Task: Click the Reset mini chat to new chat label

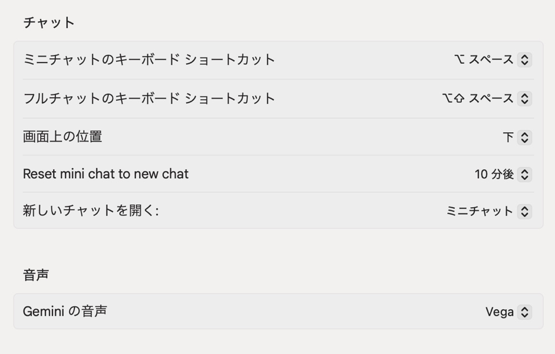Action: pyautogui.click(x=105, y=174)
